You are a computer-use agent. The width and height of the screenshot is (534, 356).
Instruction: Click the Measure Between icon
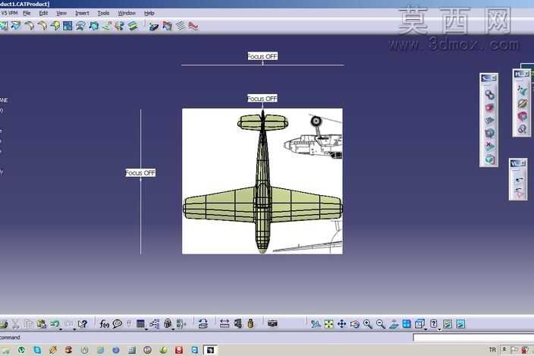225,323
